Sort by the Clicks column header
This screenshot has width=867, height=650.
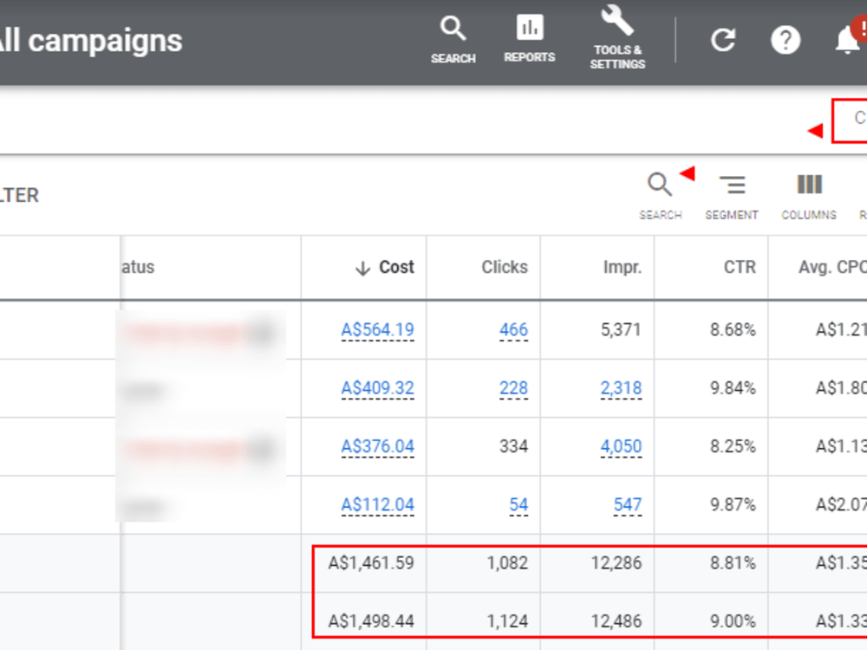tap(505, 268)
